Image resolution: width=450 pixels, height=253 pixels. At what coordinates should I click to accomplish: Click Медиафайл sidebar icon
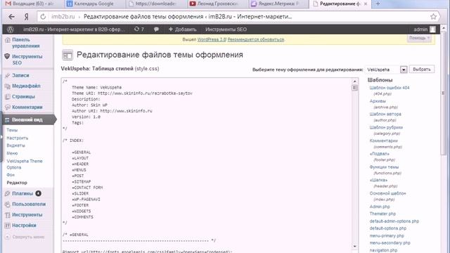[8, 86]
